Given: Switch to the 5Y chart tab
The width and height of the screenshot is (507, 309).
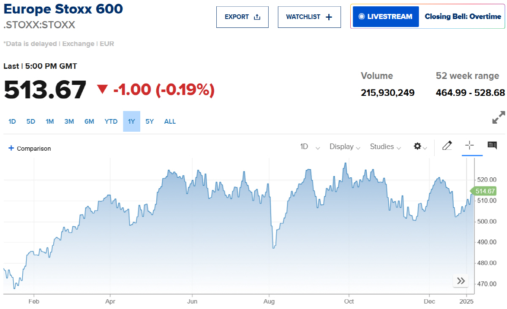Looking at the screenshot, I should pos(149,121).
